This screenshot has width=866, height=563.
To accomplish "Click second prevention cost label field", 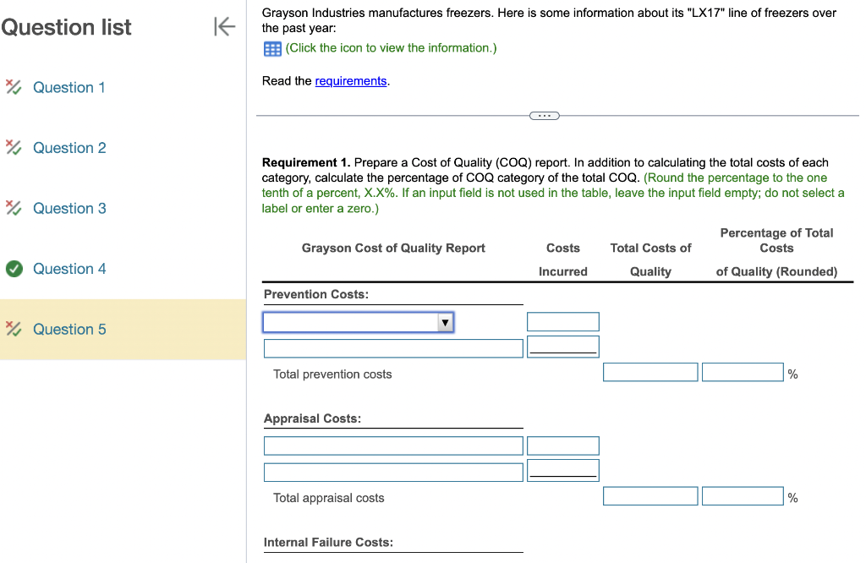I will coord(393,348).
